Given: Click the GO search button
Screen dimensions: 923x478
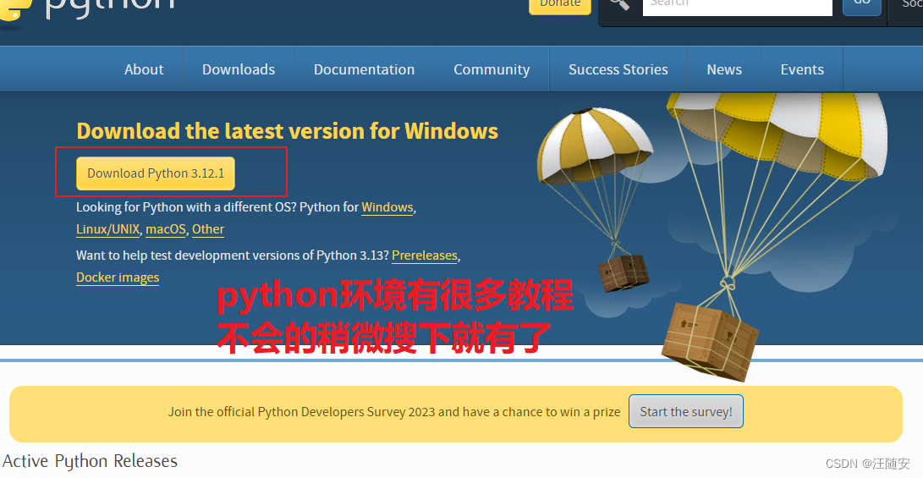Looking at the screenshot, I should coord(862,6).
